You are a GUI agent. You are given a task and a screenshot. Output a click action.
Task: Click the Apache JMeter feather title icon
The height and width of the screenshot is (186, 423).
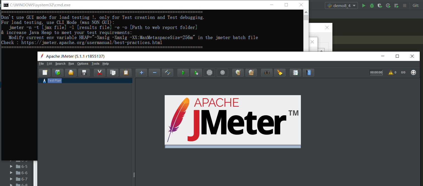tap(42, 56)
